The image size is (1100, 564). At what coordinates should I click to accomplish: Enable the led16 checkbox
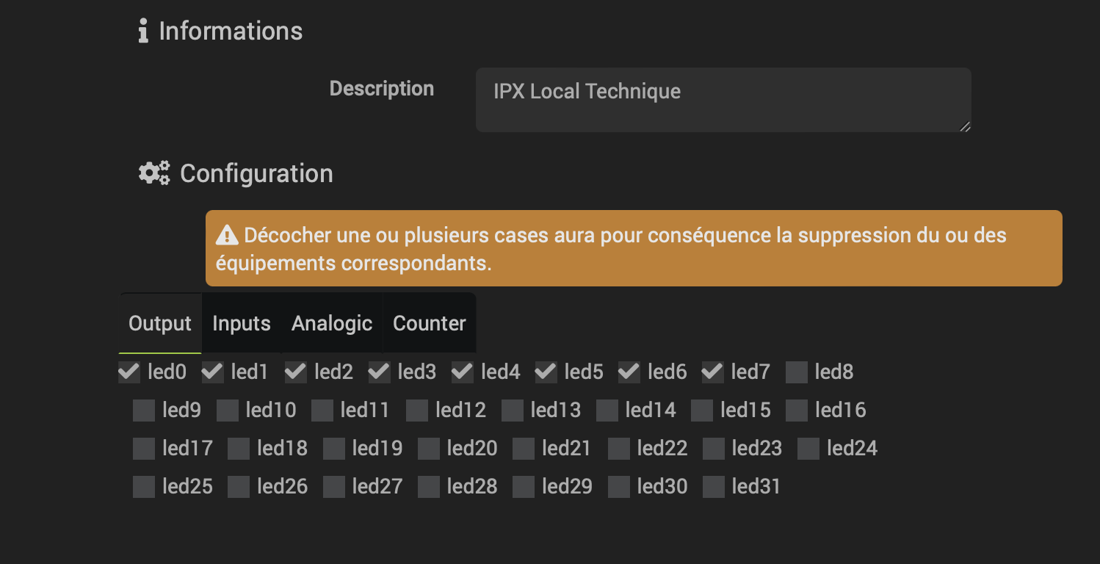[x=797, y=410]
